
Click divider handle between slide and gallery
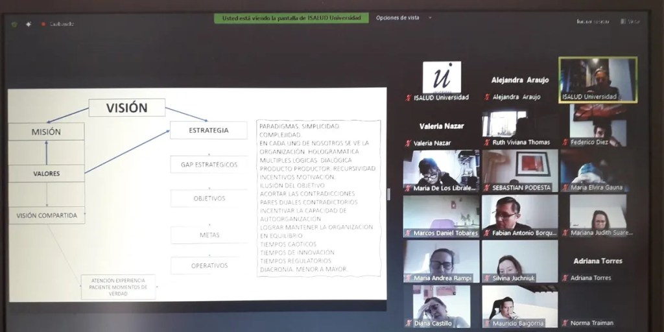pos(389,195)
